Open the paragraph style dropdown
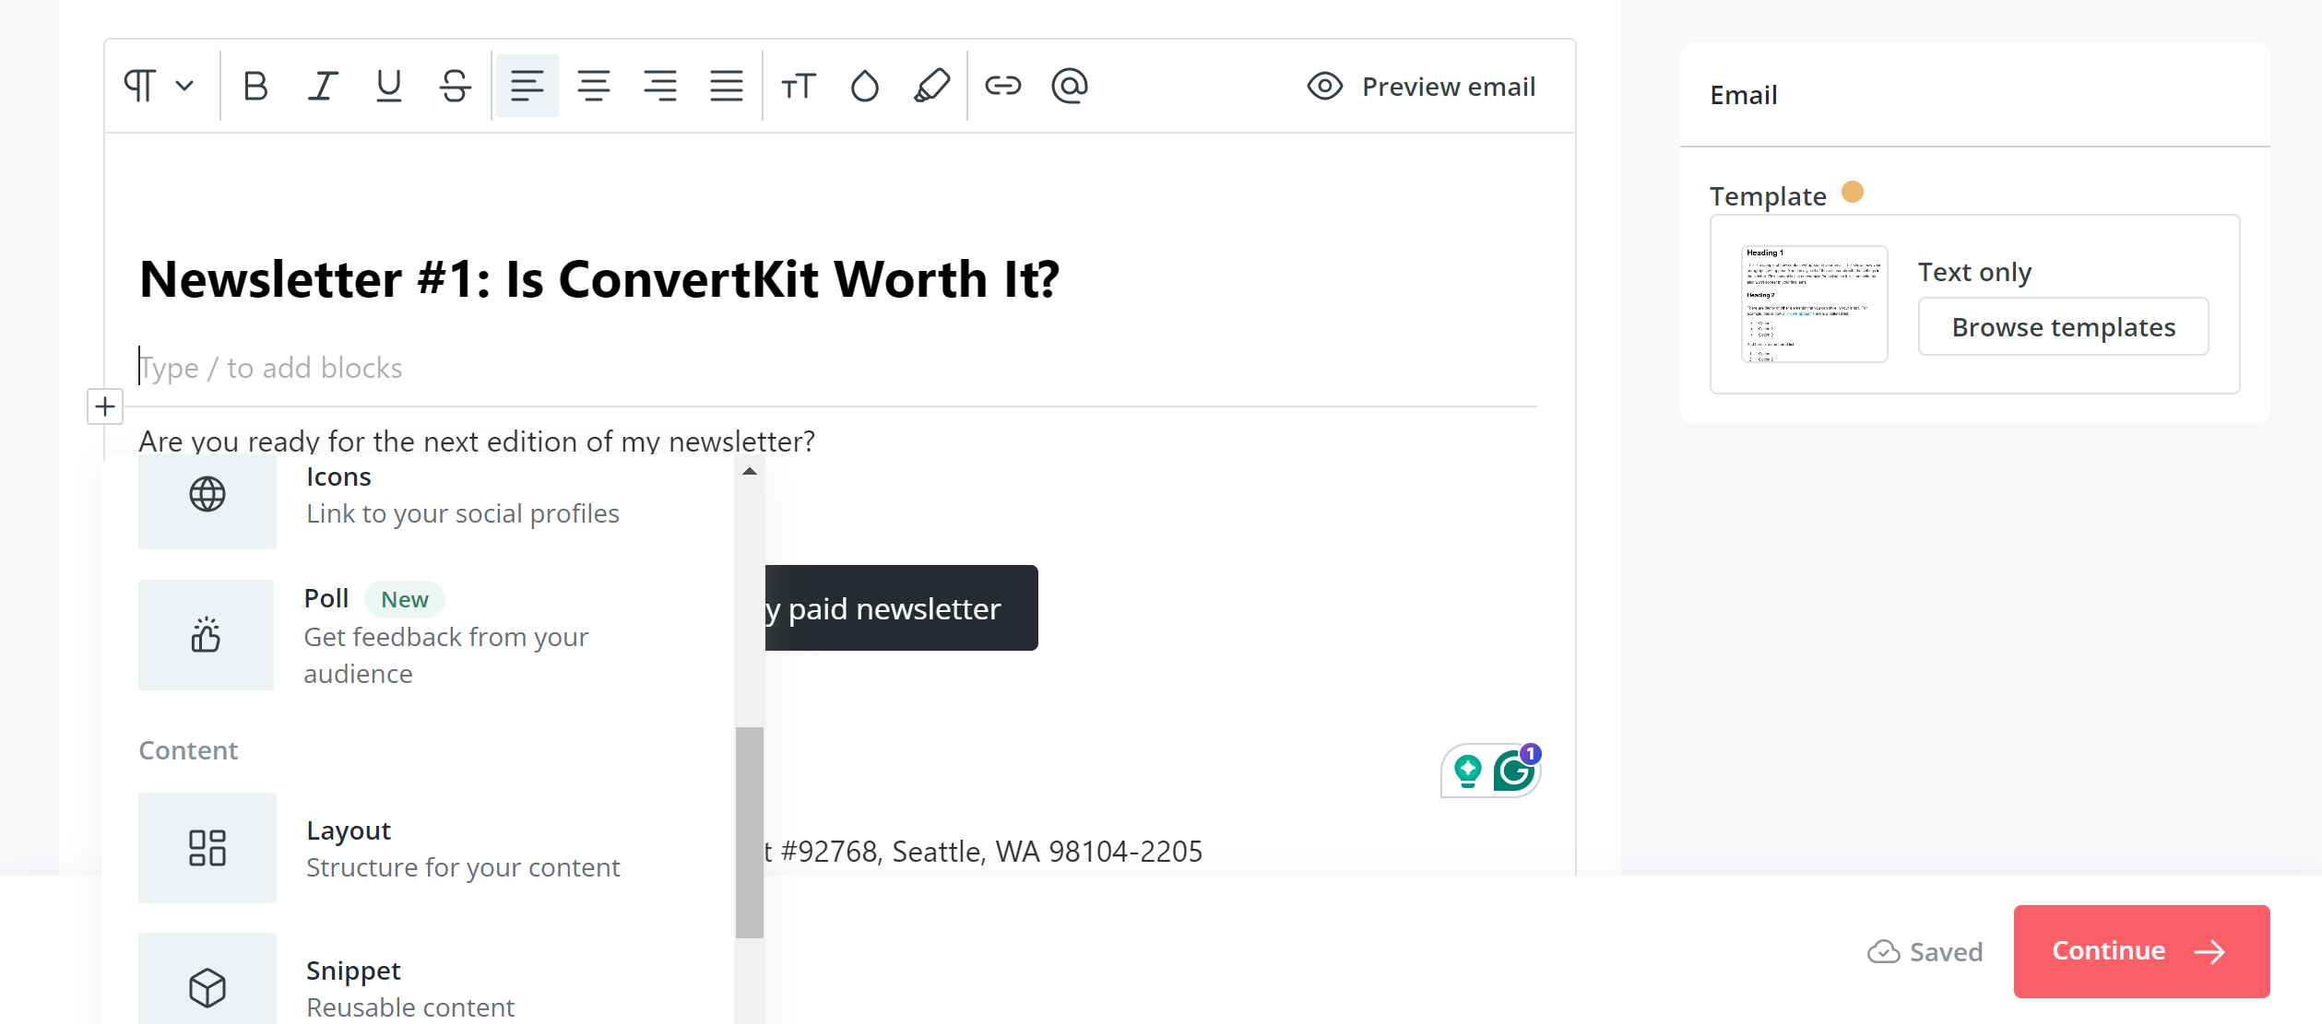 (x=159, y=86)
